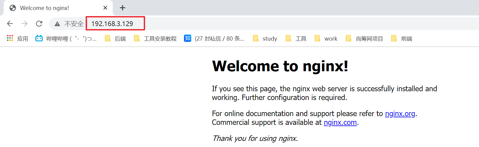Follow the nginx.org link

(x=400, y=114)
